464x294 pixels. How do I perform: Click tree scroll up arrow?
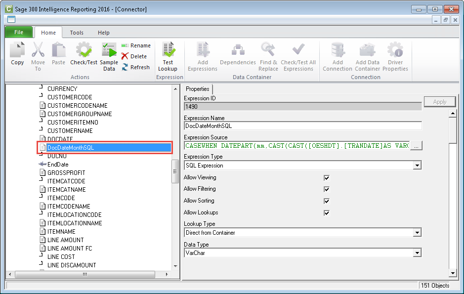[175, 89]
